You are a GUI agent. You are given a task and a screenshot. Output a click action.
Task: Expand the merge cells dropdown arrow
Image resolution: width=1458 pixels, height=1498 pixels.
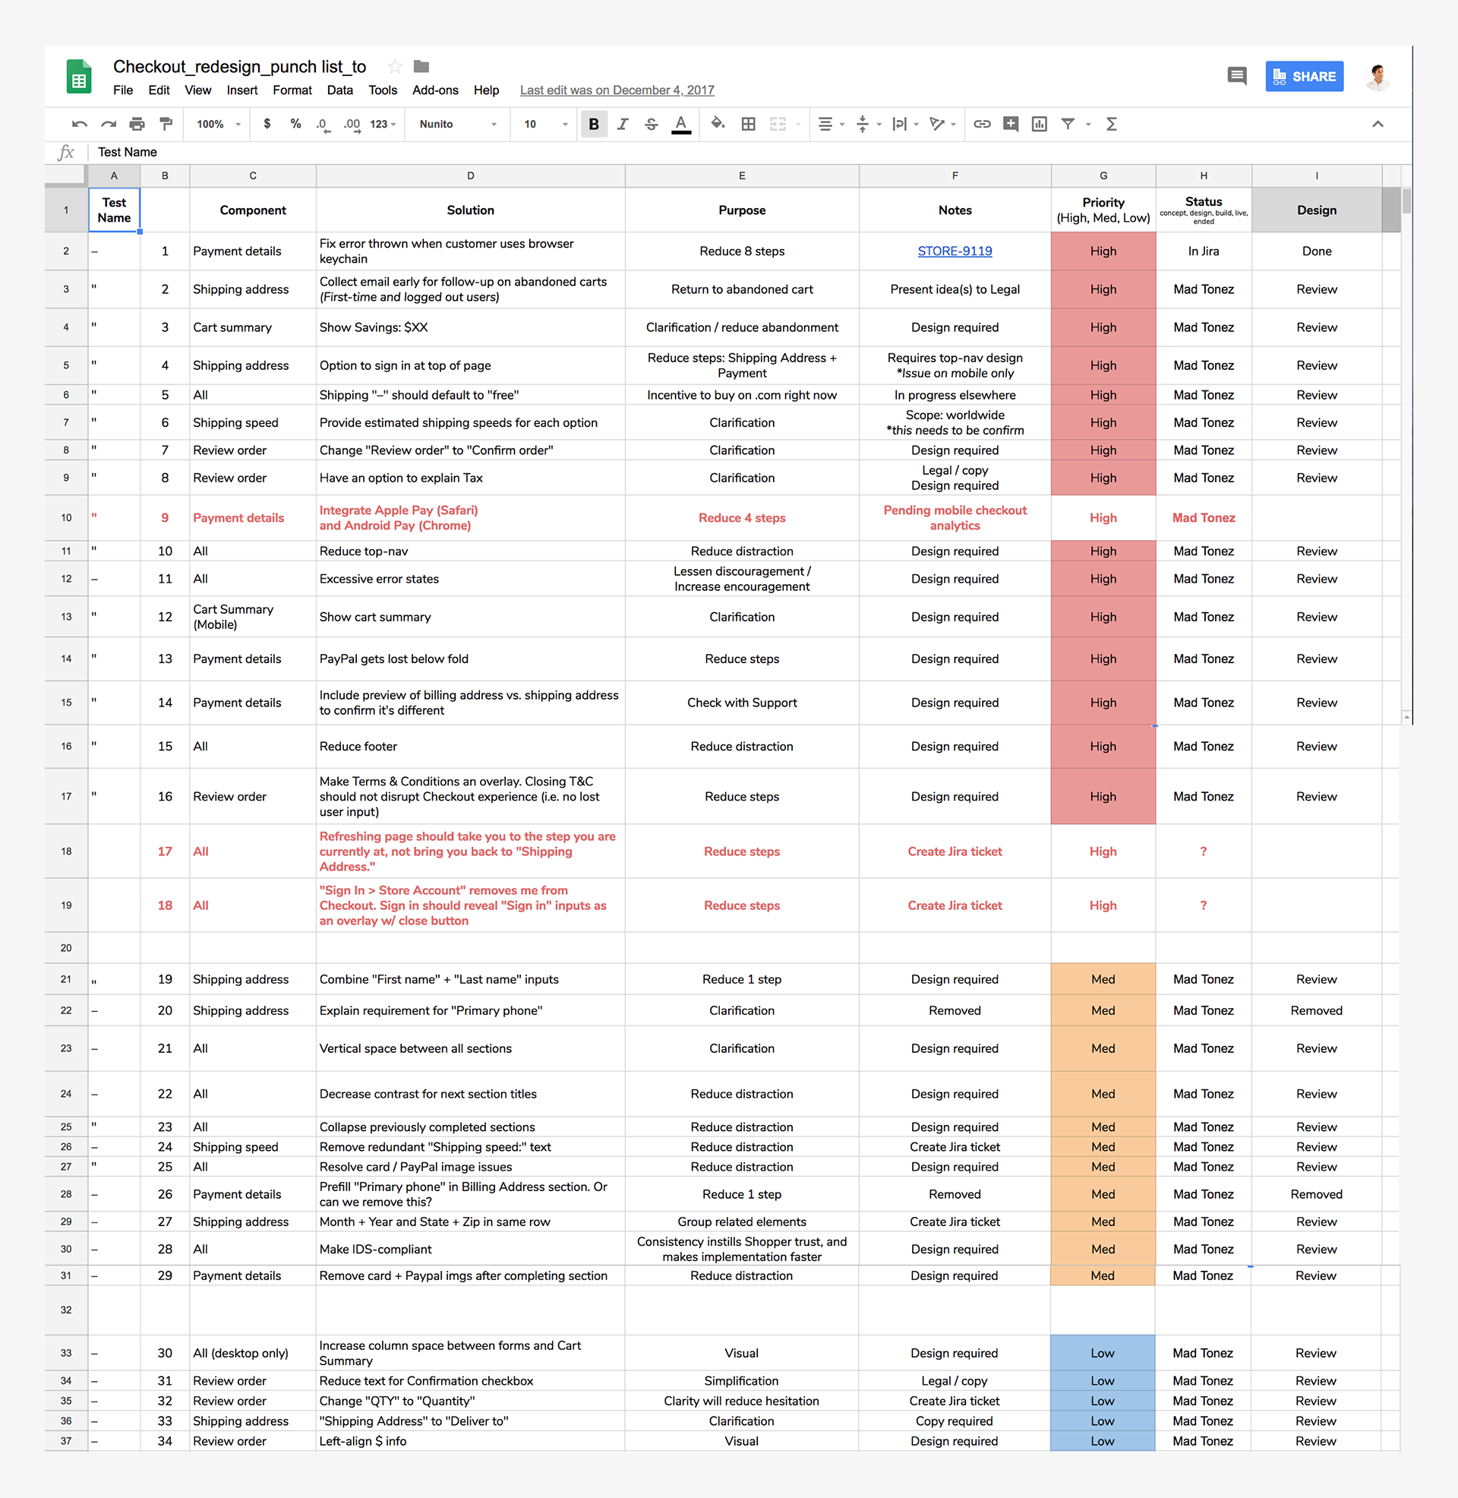point(799,125)
